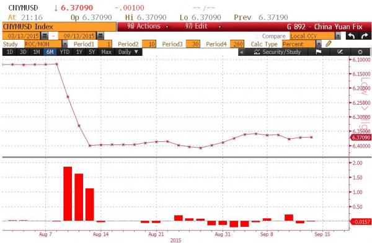Click the flag marker icon
The width and height of the screenshot is (372, 243).
coord(319,52)
